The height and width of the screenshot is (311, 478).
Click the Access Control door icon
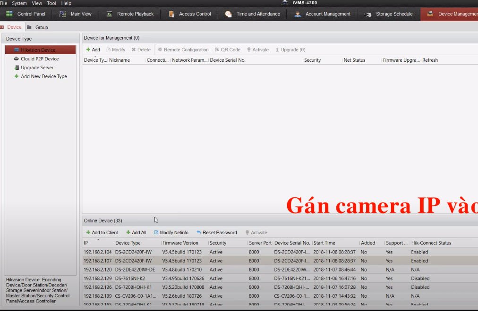tap(171, 14)
